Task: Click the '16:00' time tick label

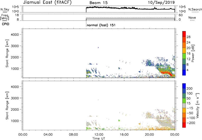Action: pyautogui.click(x=124, y=135)
